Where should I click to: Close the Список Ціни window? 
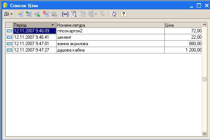[207, 6]
